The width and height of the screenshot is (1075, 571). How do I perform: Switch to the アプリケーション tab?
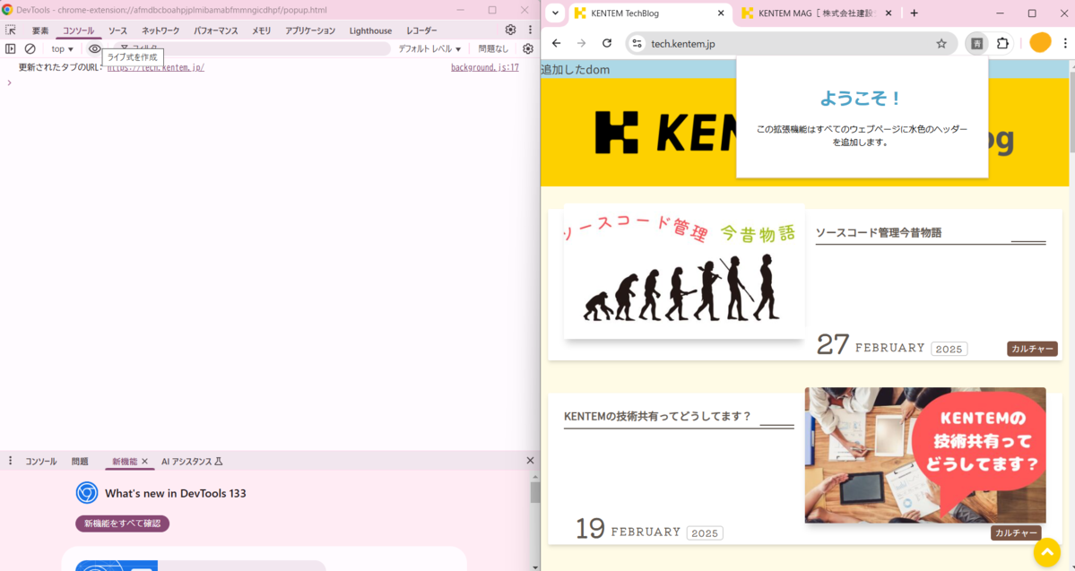click(310, 30)
